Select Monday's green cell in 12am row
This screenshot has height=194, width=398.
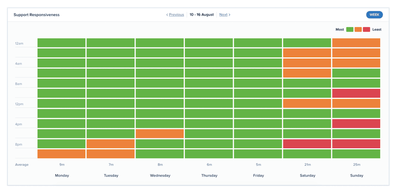(x=61, y=43)
